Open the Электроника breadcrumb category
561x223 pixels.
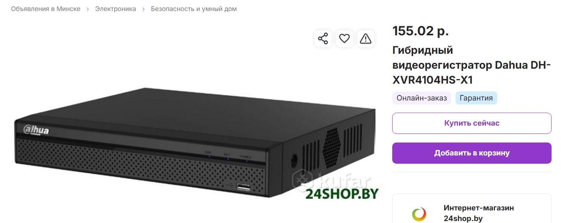pyautogui.click(x=116, y=9)
